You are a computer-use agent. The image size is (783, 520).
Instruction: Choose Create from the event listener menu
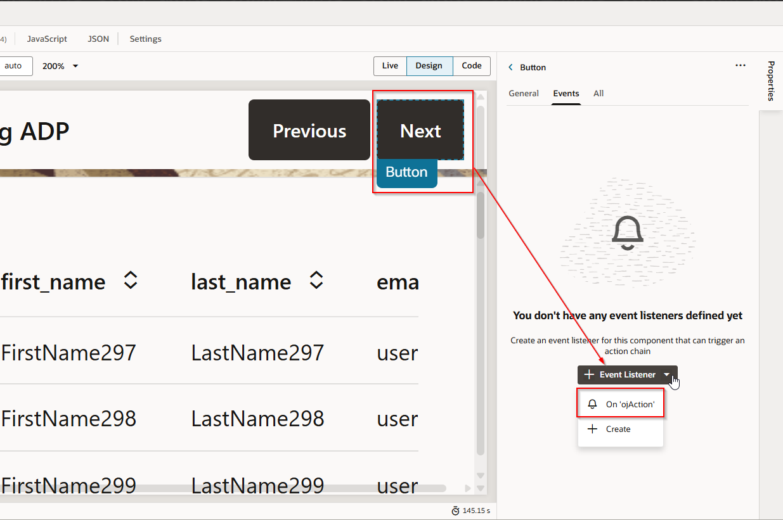(x=618, y=429)
